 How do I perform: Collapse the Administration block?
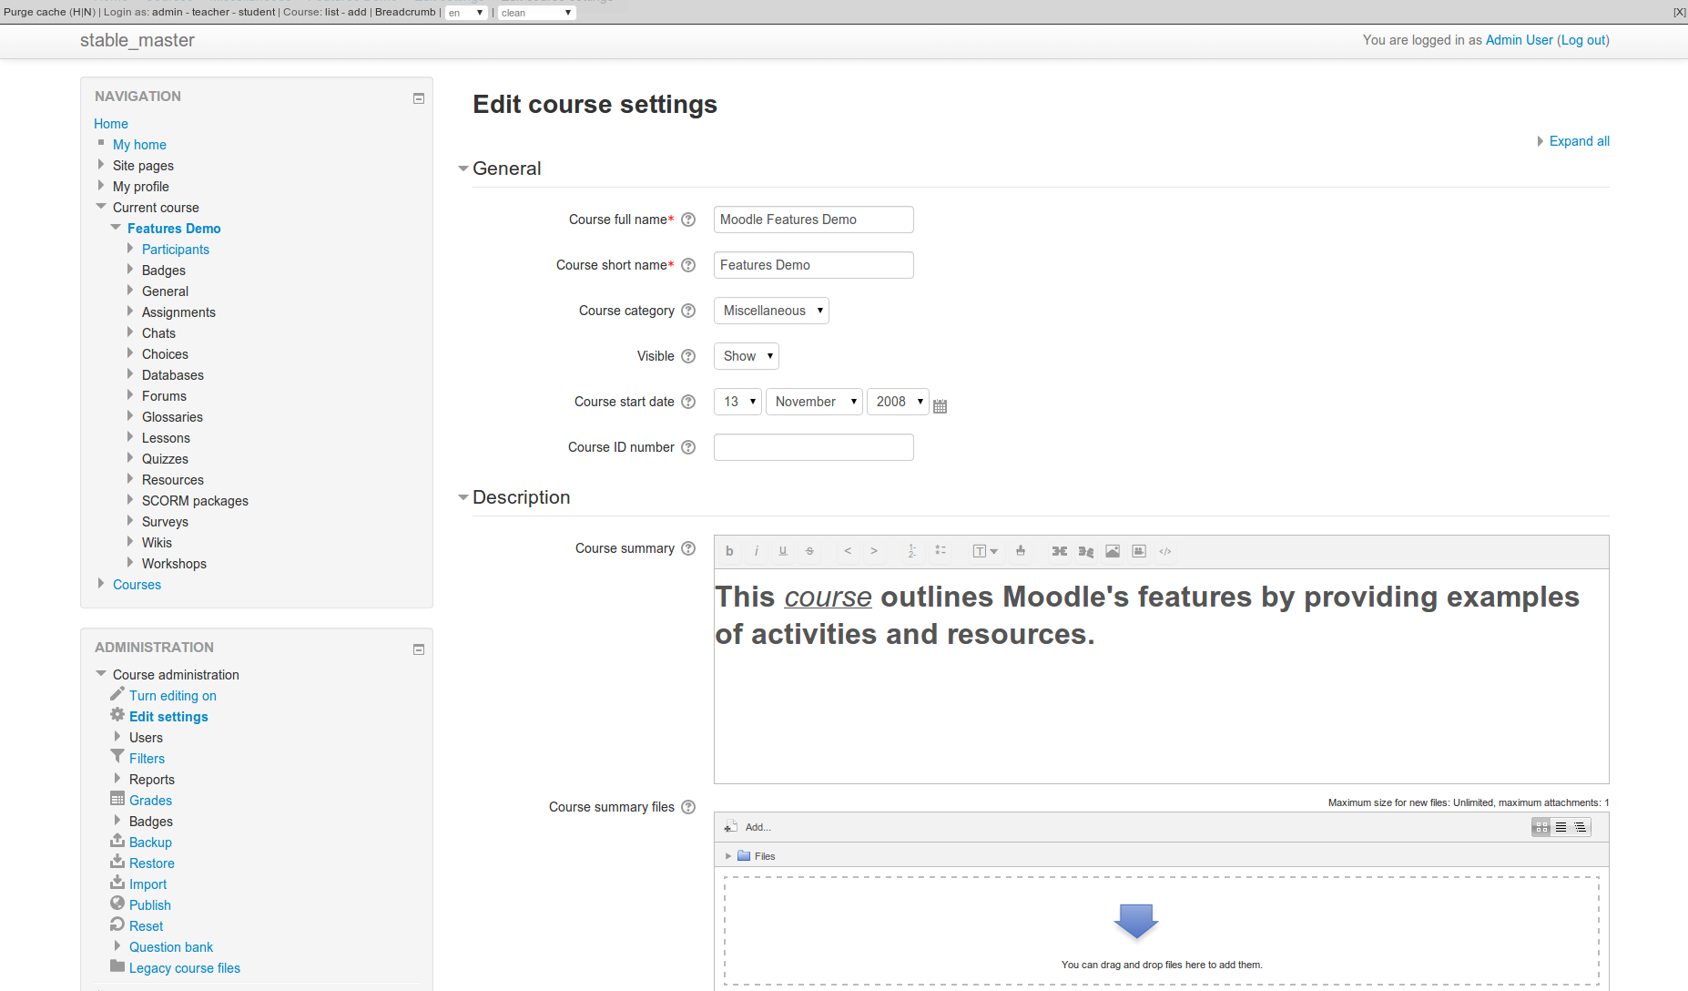[x=419, y=649]
